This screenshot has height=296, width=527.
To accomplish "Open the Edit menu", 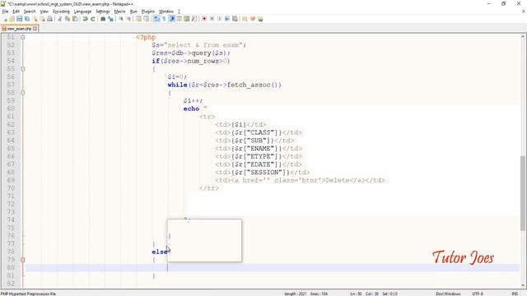I will [16, 12].
